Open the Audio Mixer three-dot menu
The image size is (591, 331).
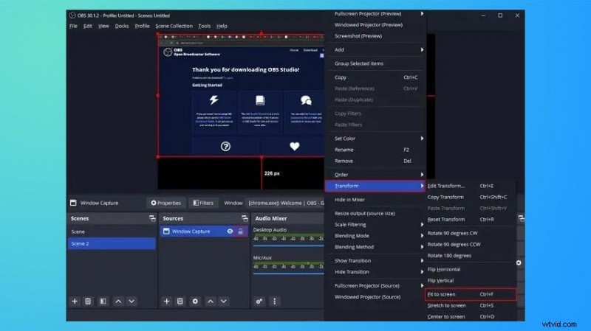[x=274, y=302]
